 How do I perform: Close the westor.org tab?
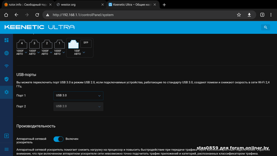(x=102, y=5)
